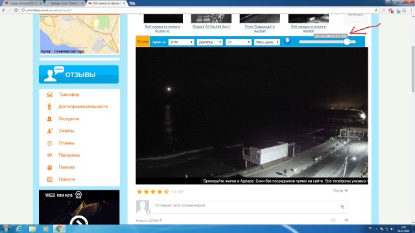The image size is (415, 233).
Task: Open Достопримечательности in sidebar menu
Action: click(x=83, y=107)
